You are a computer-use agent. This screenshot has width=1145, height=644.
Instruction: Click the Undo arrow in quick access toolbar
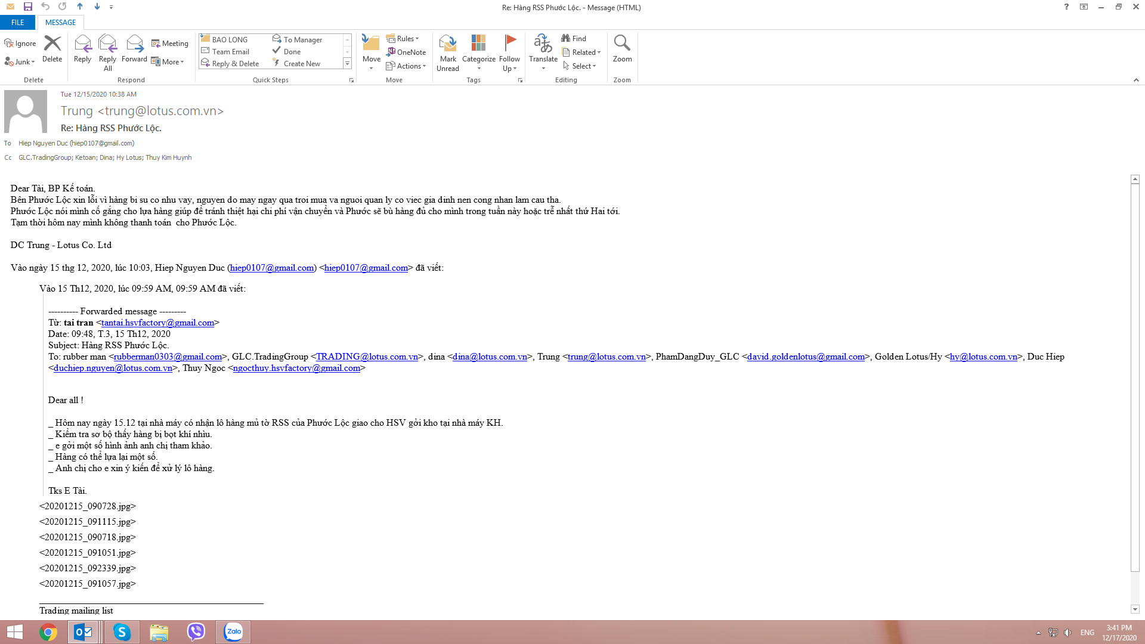tap(45, 7)
